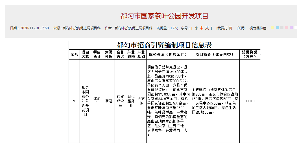Choose the light blue eye-protection color
This screenshot has width=297, height=148.
tap(277, 27)
